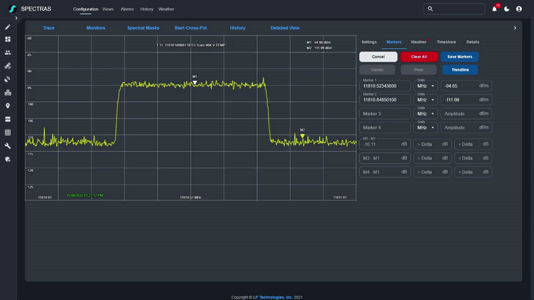Viewport: 534px width, 300px height.
Task: Open the Views menu
Action: click(x=107, y=9)
